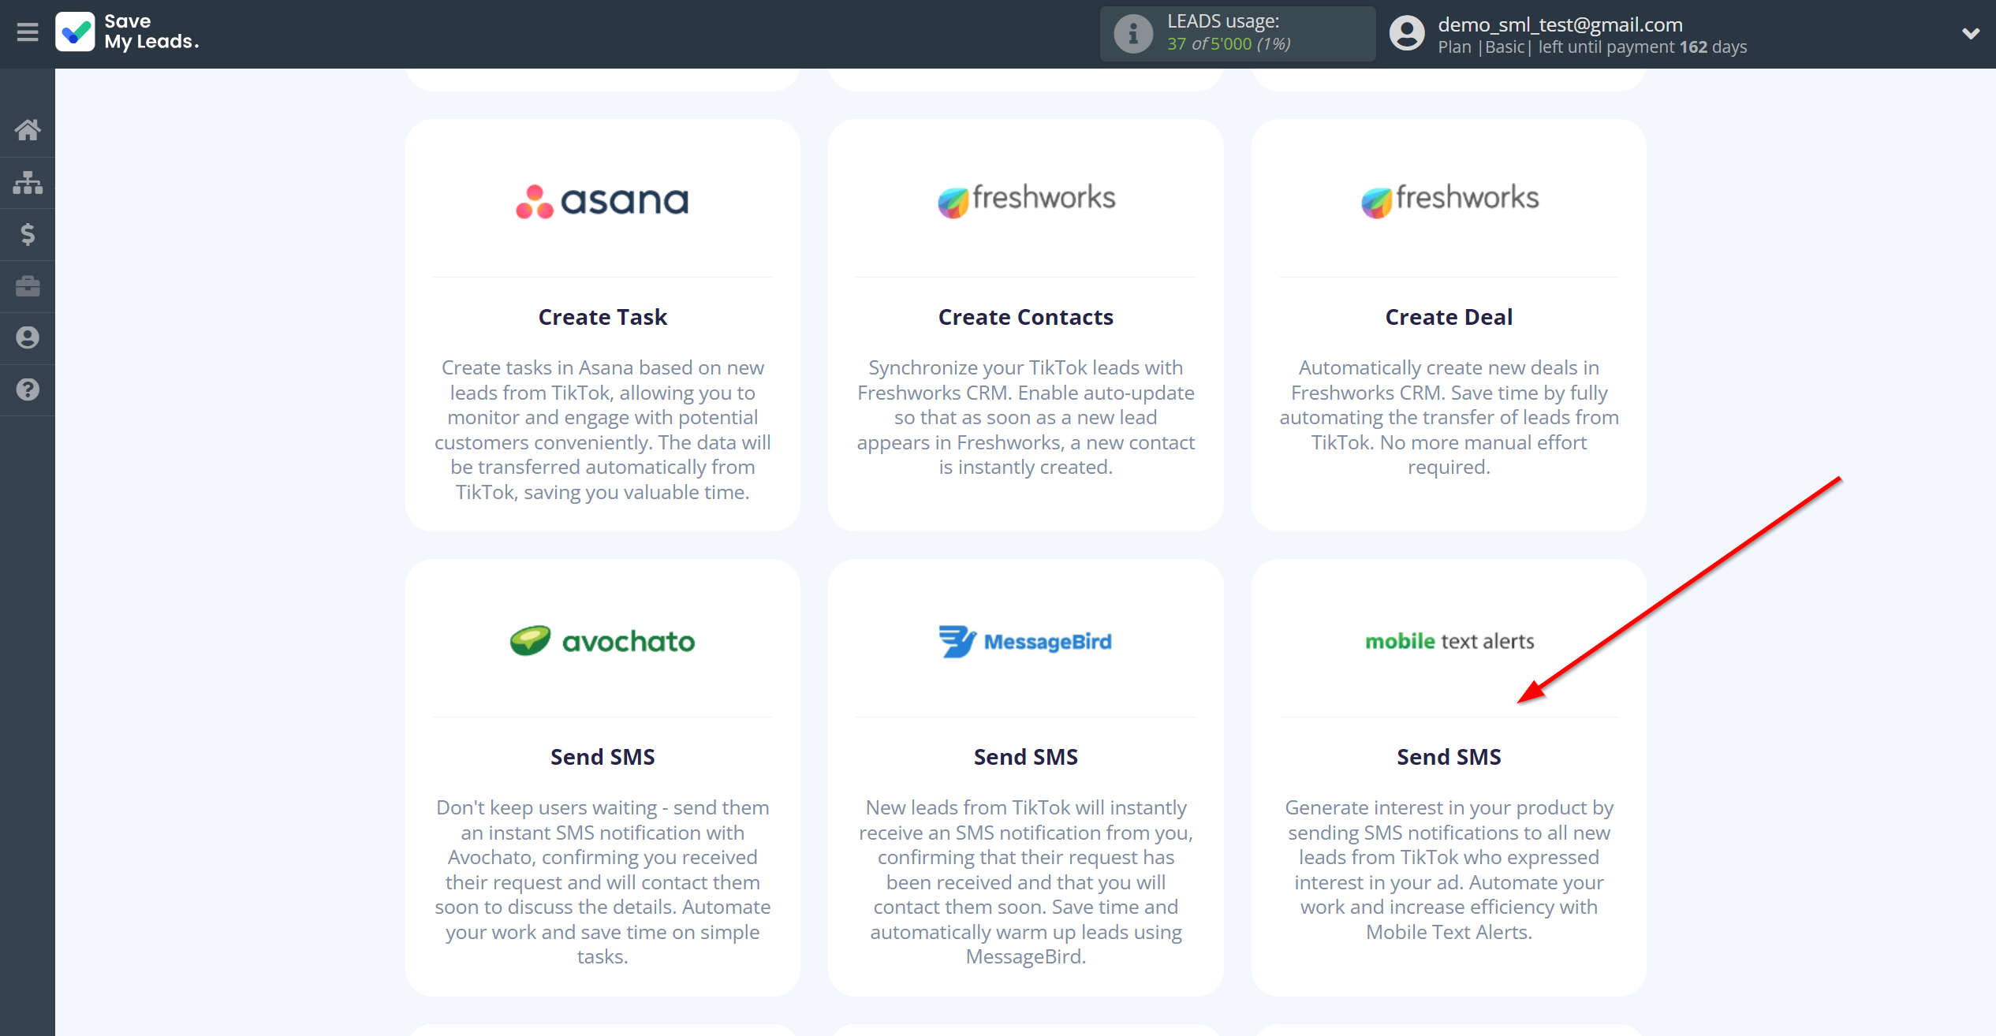
Task: Open the briefcase services icon
Action: (28, 285)
